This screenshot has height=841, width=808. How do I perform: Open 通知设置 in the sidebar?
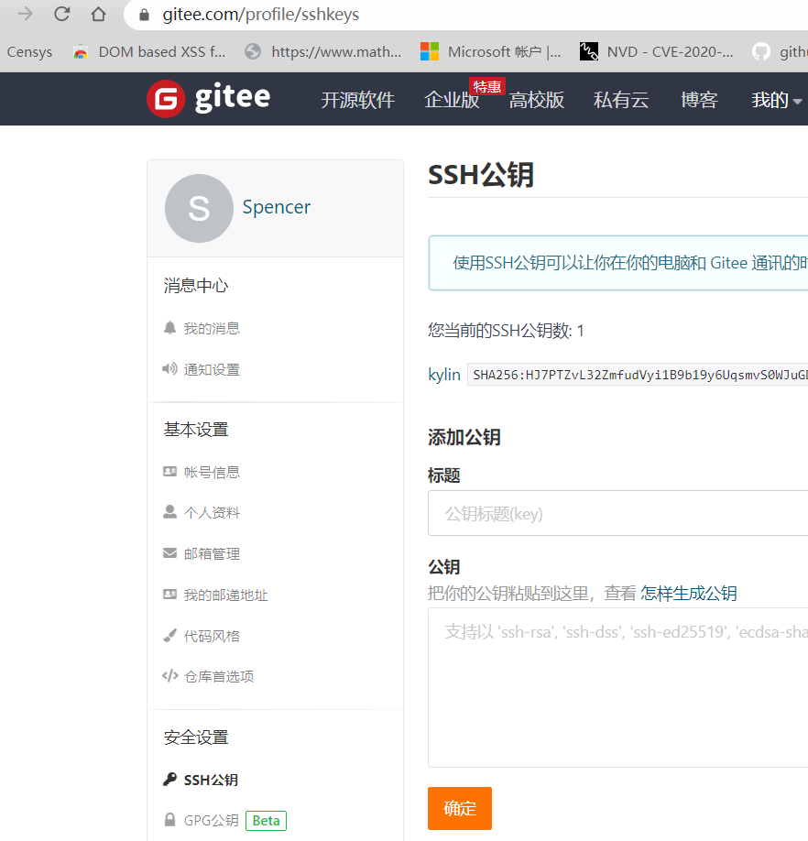212,369
